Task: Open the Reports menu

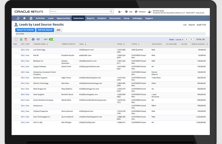Action: (91, 18)
